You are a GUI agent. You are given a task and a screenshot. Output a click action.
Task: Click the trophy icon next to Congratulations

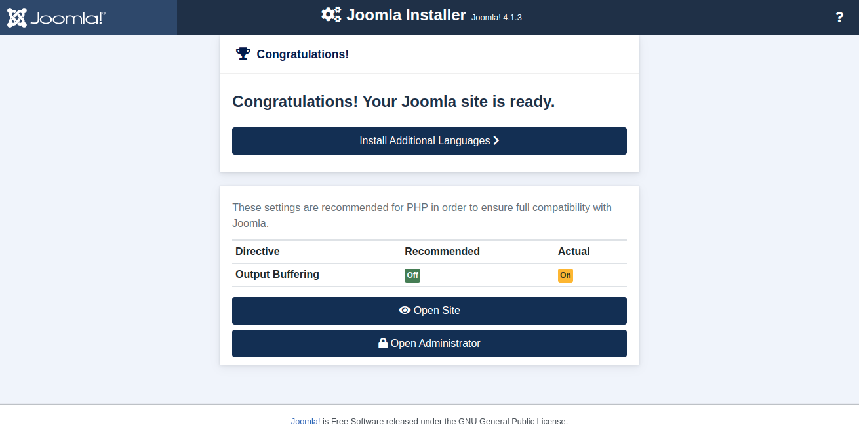pos(243,54)
